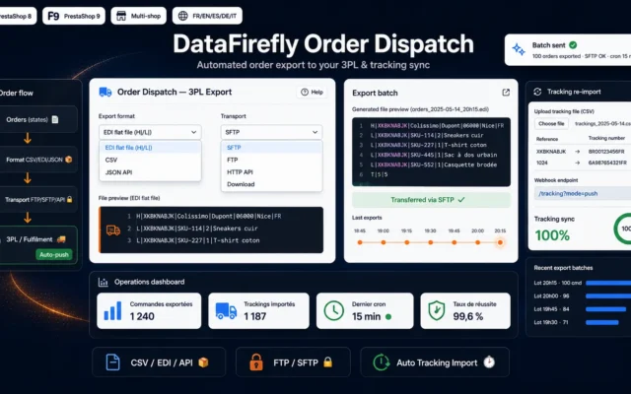Choose FTP in transport list
Screen dimensions: 631x394
(272, 160)
